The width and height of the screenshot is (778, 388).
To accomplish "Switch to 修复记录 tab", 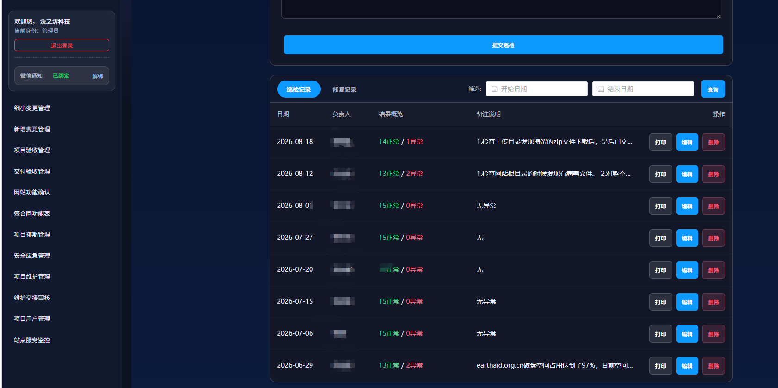I will click(344, 89).
